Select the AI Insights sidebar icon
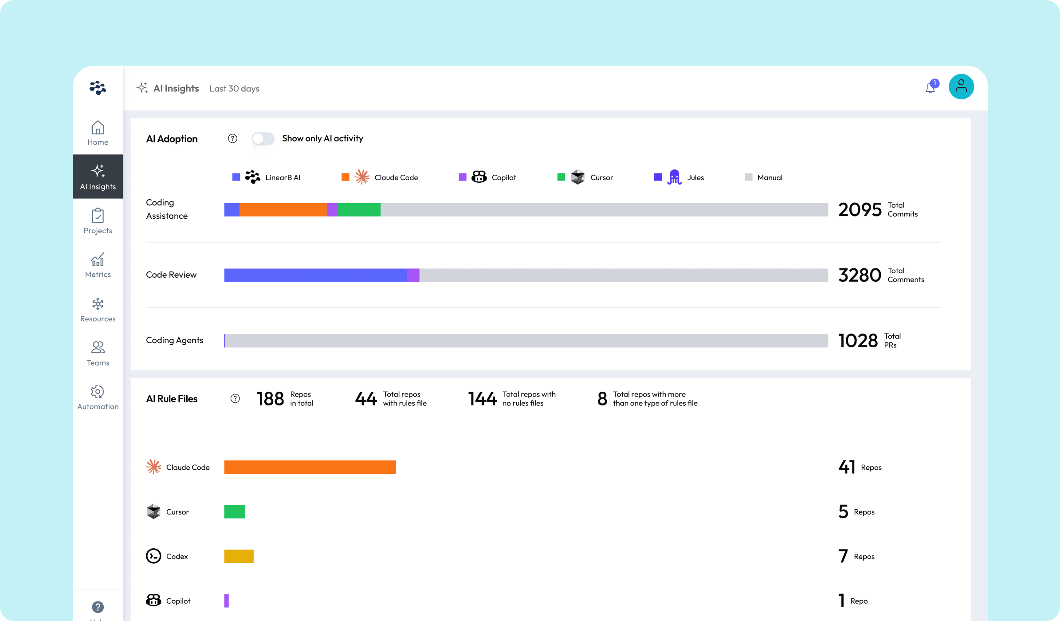Viewport: 1060px width, 621px height. 98,177
